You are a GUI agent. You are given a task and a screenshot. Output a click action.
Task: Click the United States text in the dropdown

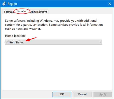(14, 42)
